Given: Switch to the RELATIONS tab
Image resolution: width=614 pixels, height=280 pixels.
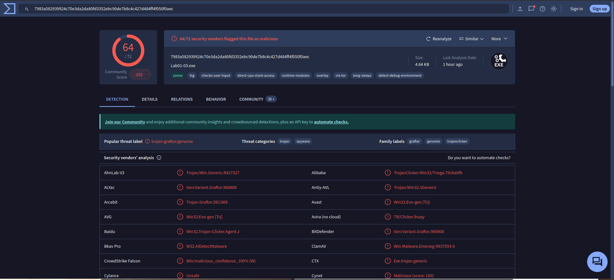Looking at the screenshot, I should [x=182, y=99].
